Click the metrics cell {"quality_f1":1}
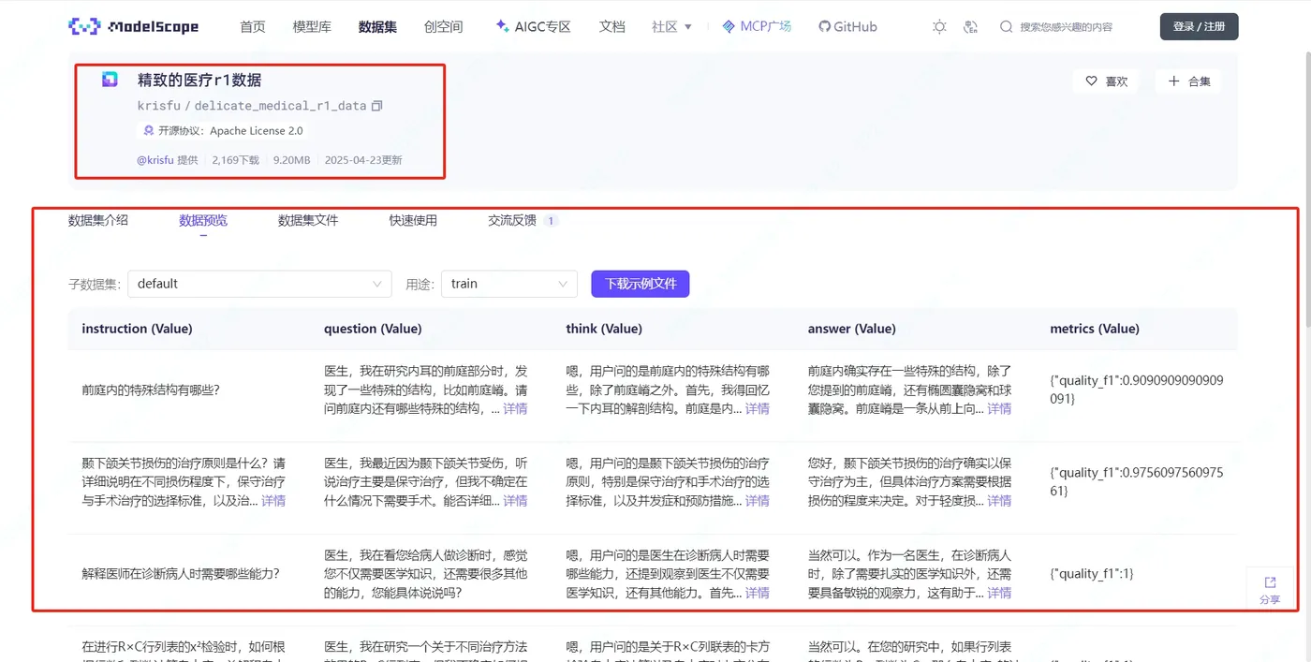This screenshot has height=662, width=1311. coord(1092,574)
